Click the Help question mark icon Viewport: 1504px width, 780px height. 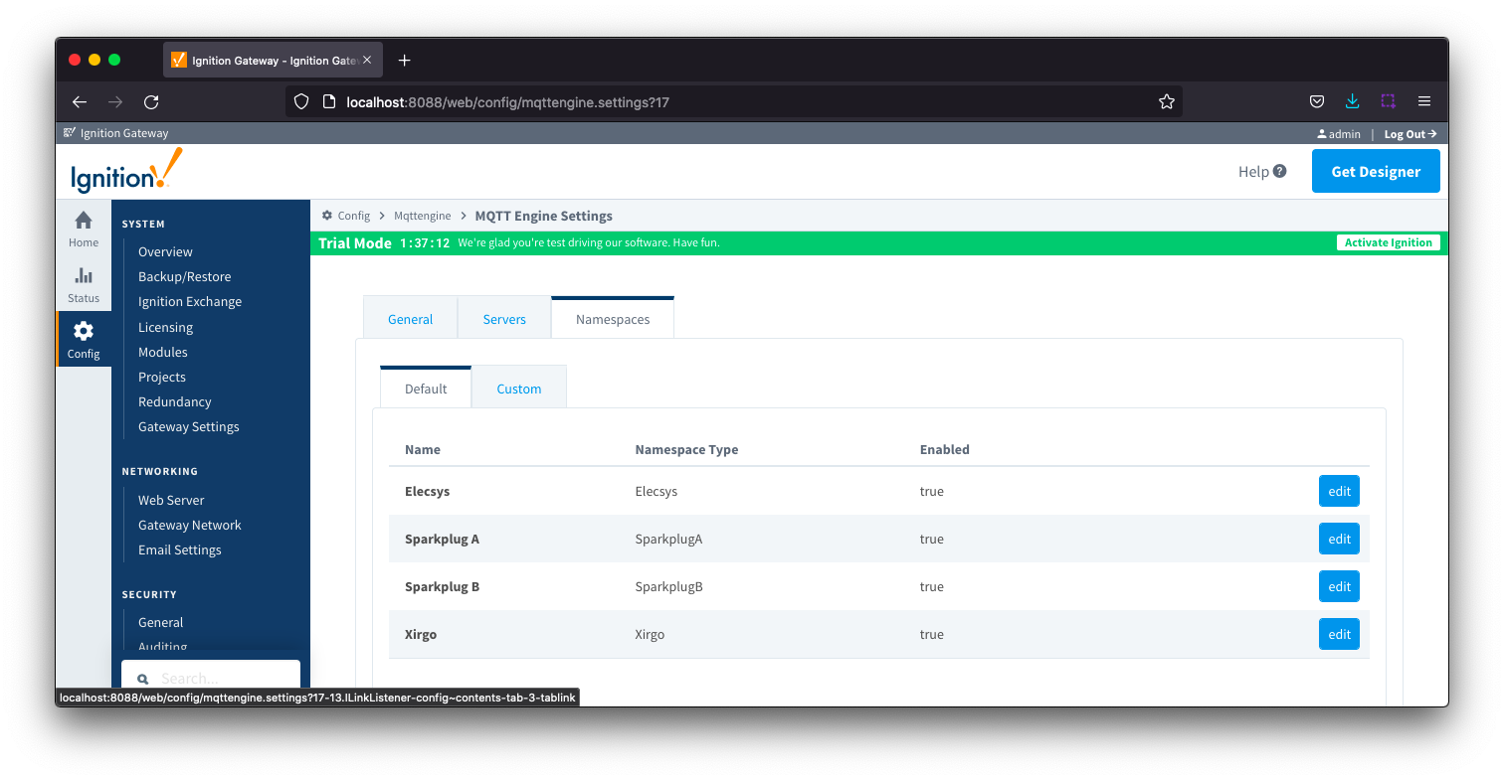[1279, 171]
